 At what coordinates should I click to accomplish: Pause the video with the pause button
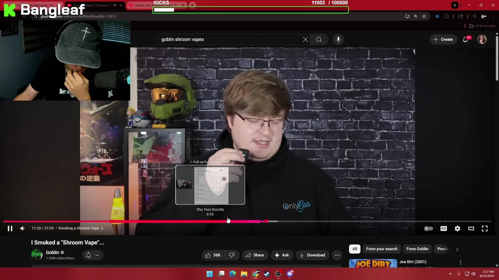(x=10, y=229)
